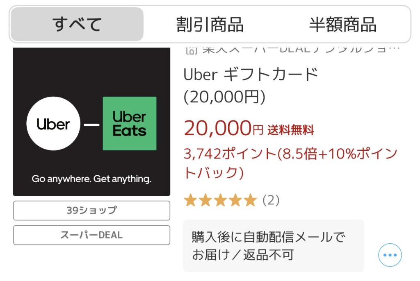Tap the shop icon beside the store name

point(191,50)
